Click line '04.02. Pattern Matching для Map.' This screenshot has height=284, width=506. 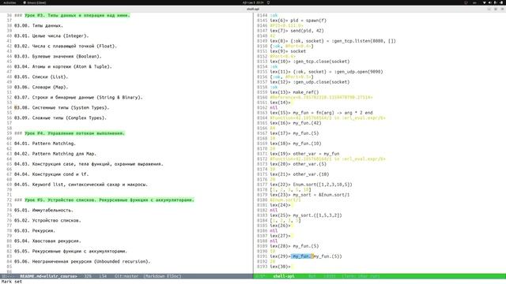55,154
